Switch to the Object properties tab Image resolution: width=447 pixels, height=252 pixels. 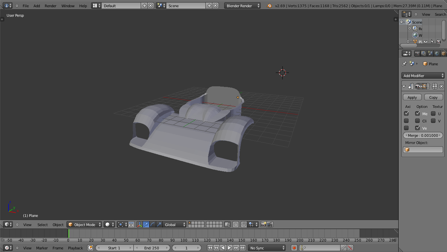click(443, 53)
